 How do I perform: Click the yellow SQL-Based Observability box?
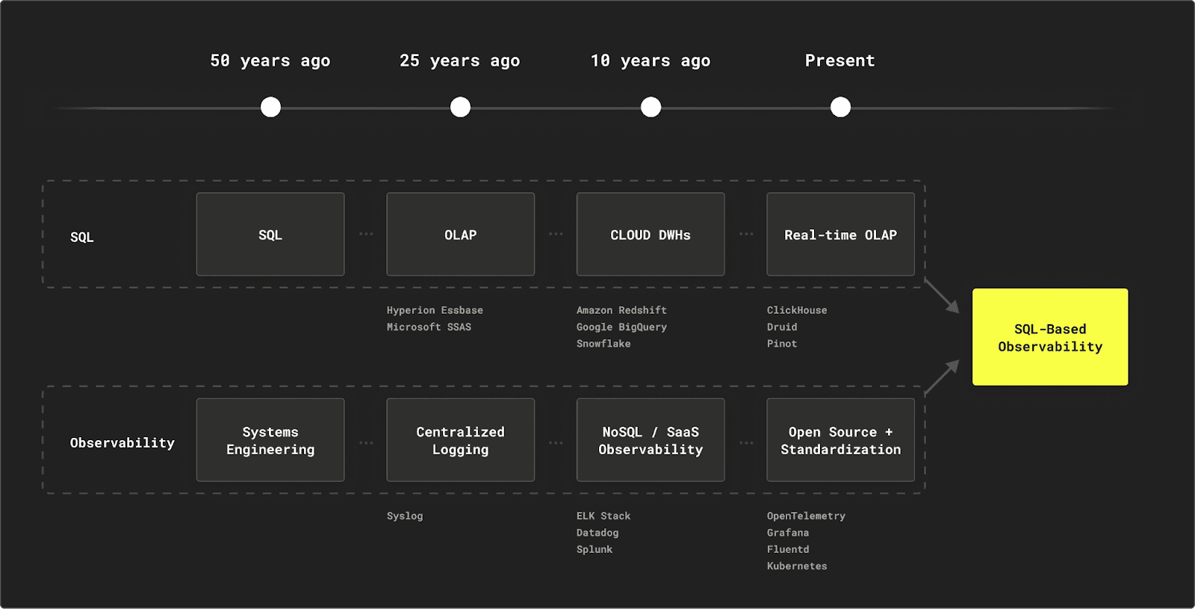(1049, 337)
